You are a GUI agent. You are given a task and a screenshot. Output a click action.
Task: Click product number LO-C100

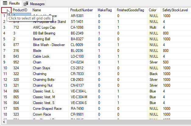(x=82, y=56)
